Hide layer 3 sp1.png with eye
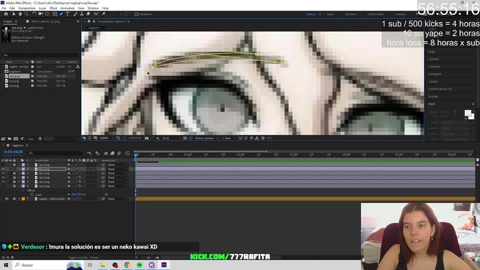Viewport: 480px width, 270px height. [x=3, y=173]
